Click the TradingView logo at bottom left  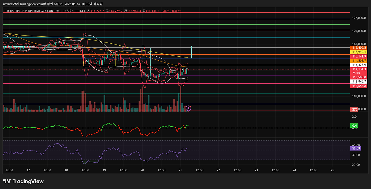[23, 181]
